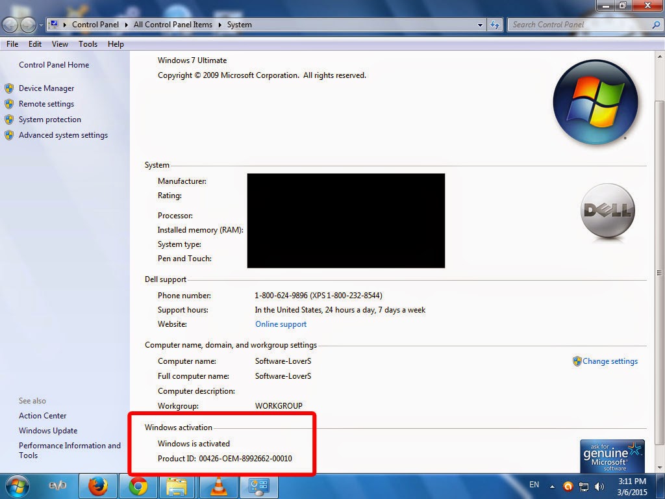Click the ask for genuine Microsoft badge
The width and height of the screenshot is (665, 499).
pos(612,456)
